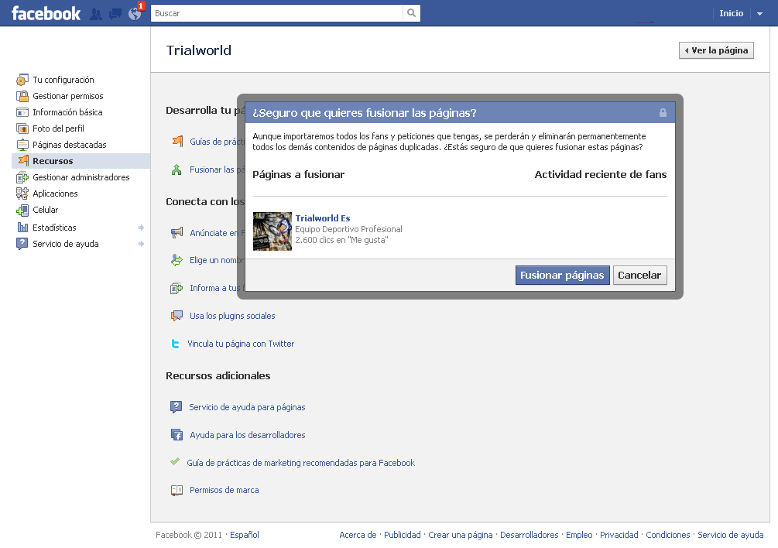Click the Celular icon in sidebar
Screen dimensions: 778x548
[22, 211]
